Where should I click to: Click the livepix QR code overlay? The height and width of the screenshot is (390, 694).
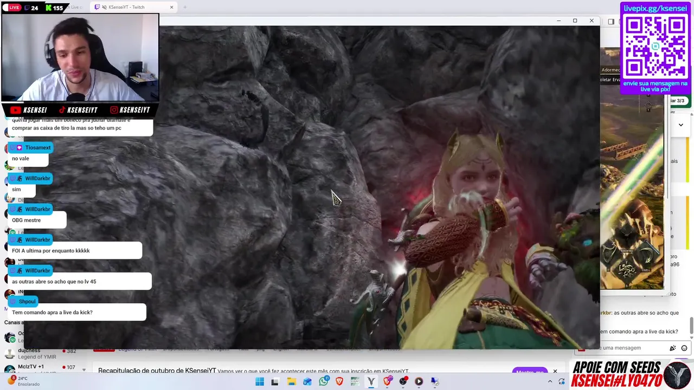pos(656,47)
